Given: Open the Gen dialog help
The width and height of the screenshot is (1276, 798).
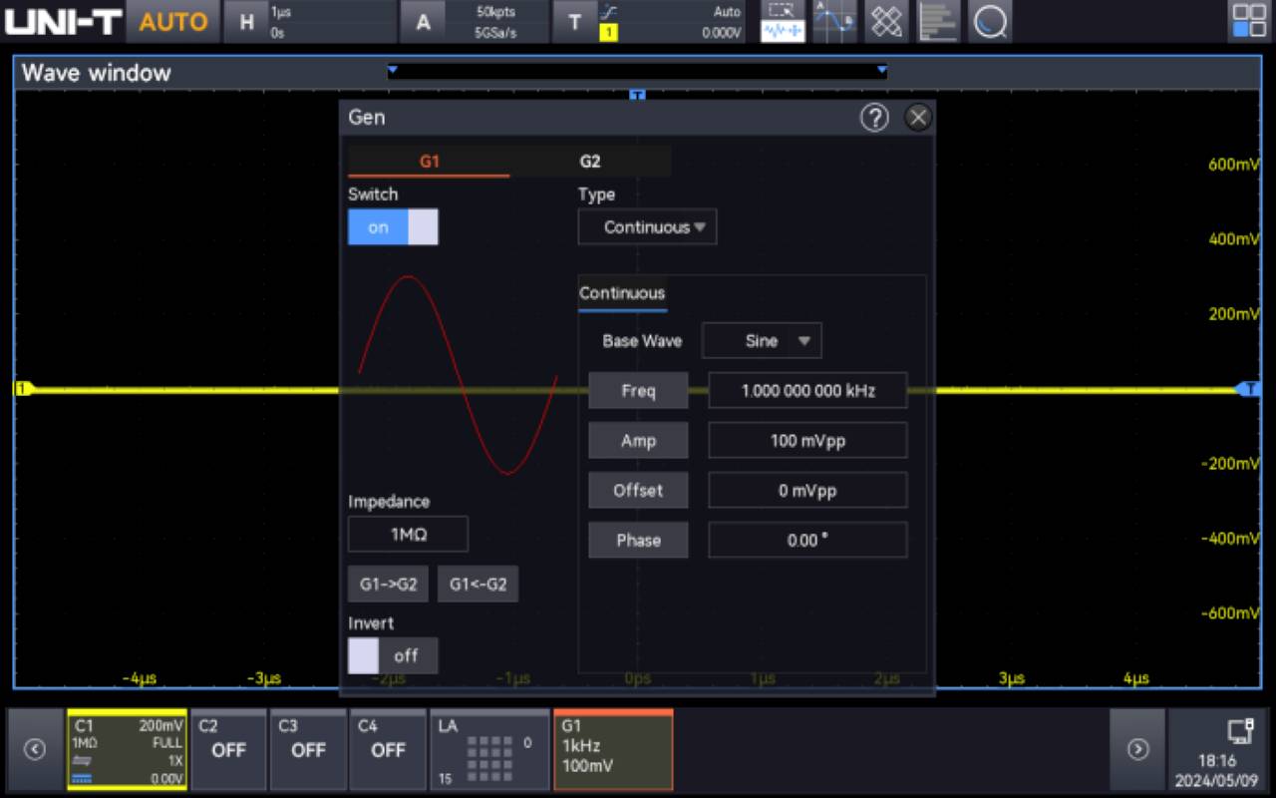Looking at the screenshot, I should pyautogui.click(x=874, y=117).
